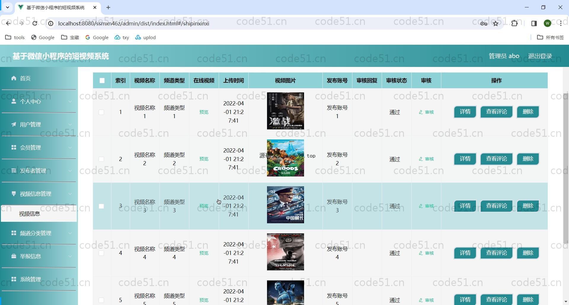Expand the 发布者管理 menu arrow
This screenshot has height=305, width=569.
click(70, 171)
